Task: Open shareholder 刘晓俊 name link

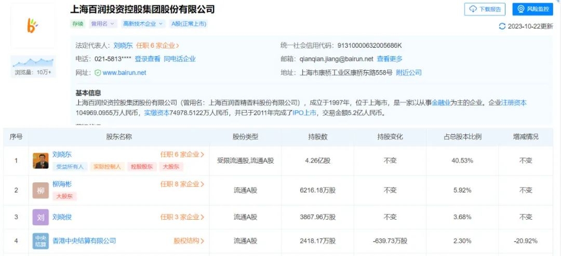Action: click(62, 217)
